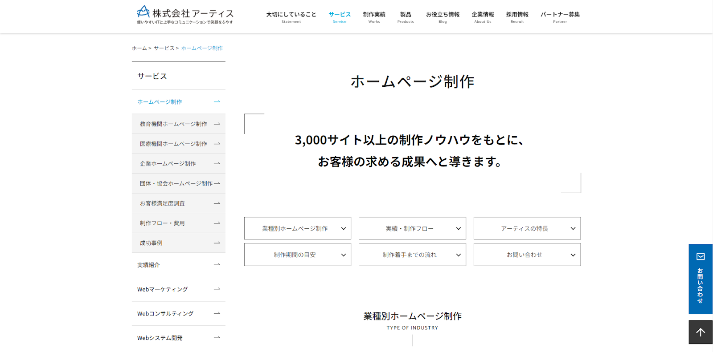The width and height of the screenshot is (713, 352).
Task: Click 業種別ホームページ制作 section heading above TYPE OF INDUSTRY
Action: coord(412,316)
